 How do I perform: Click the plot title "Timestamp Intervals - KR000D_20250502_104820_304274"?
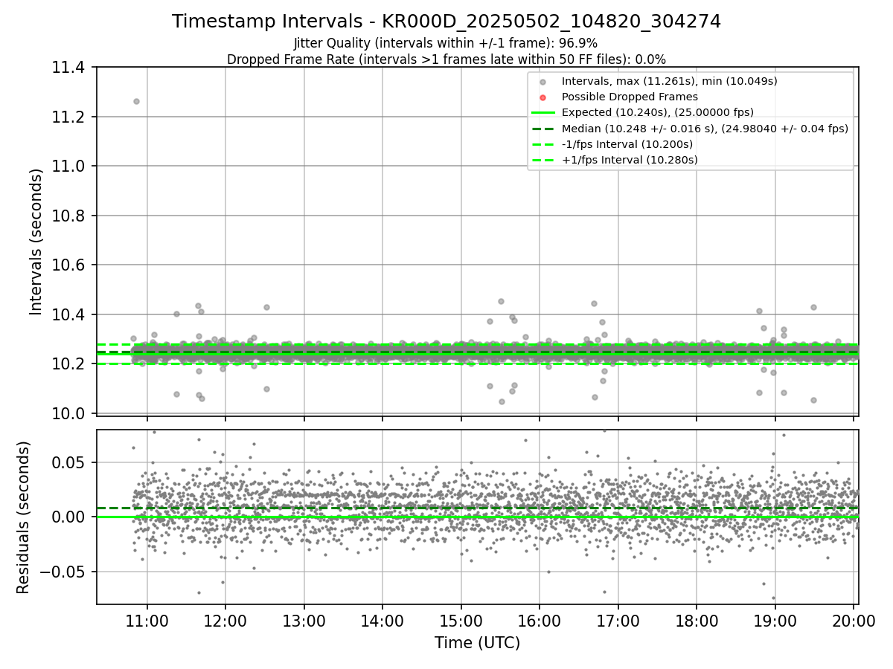point(446,22)
